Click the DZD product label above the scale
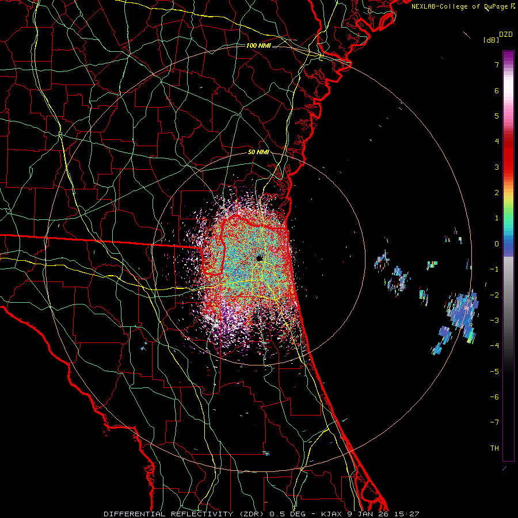The width and height of the screenshot is (518, 518). (x=506, y=35)
